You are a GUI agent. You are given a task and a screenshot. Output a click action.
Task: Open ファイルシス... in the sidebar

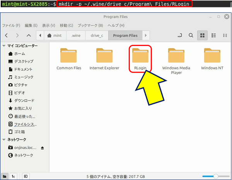[x=22, y=124]
